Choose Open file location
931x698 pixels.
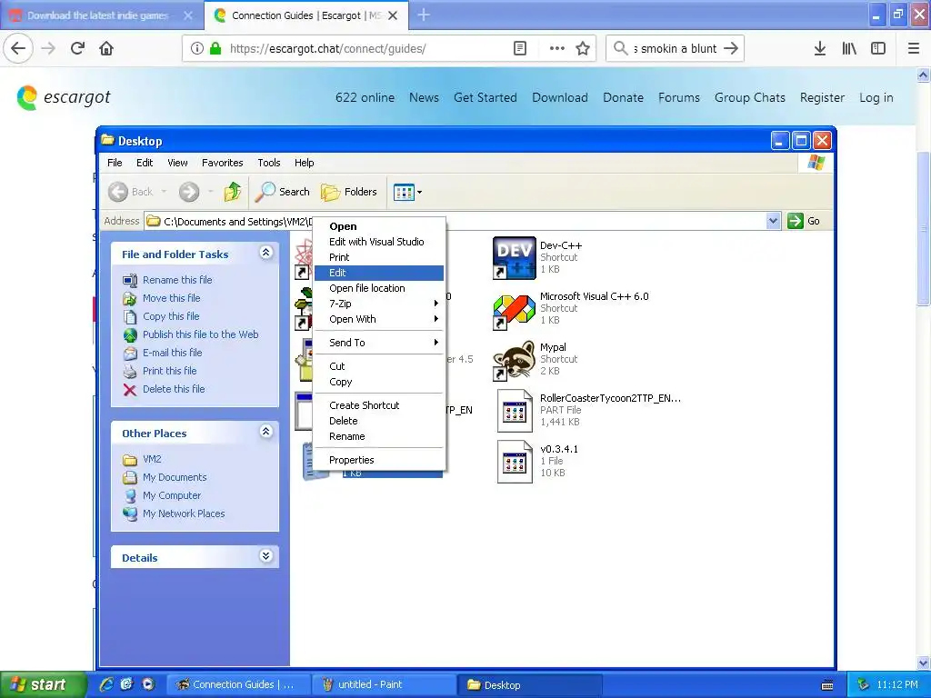coord(379,288)
